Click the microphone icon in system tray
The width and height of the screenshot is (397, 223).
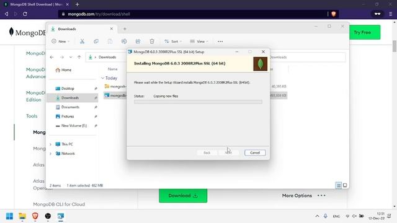click(x=325, y=216)
